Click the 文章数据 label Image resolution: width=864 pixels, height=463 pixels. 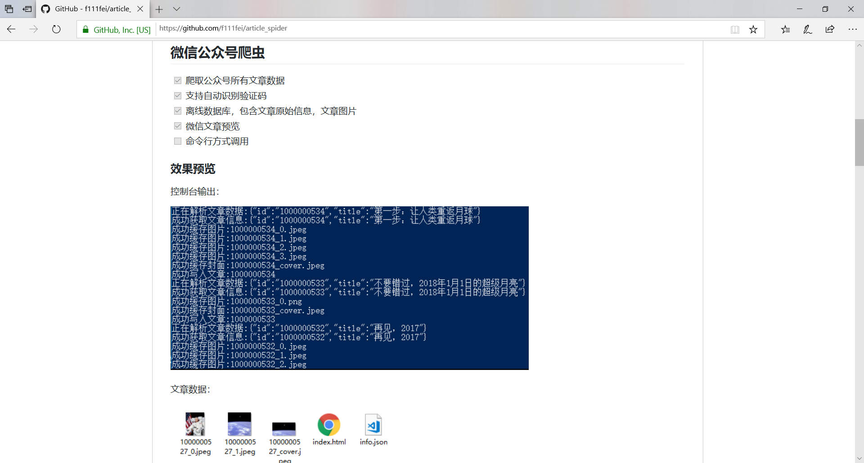click(x=190, y=389)
